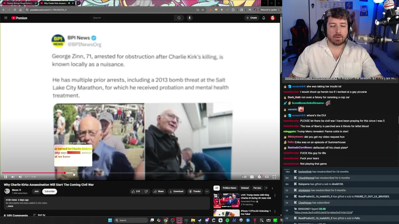Skip to the next video
Viewport: 399px width, 224px height.
click(x=13, y=177)
